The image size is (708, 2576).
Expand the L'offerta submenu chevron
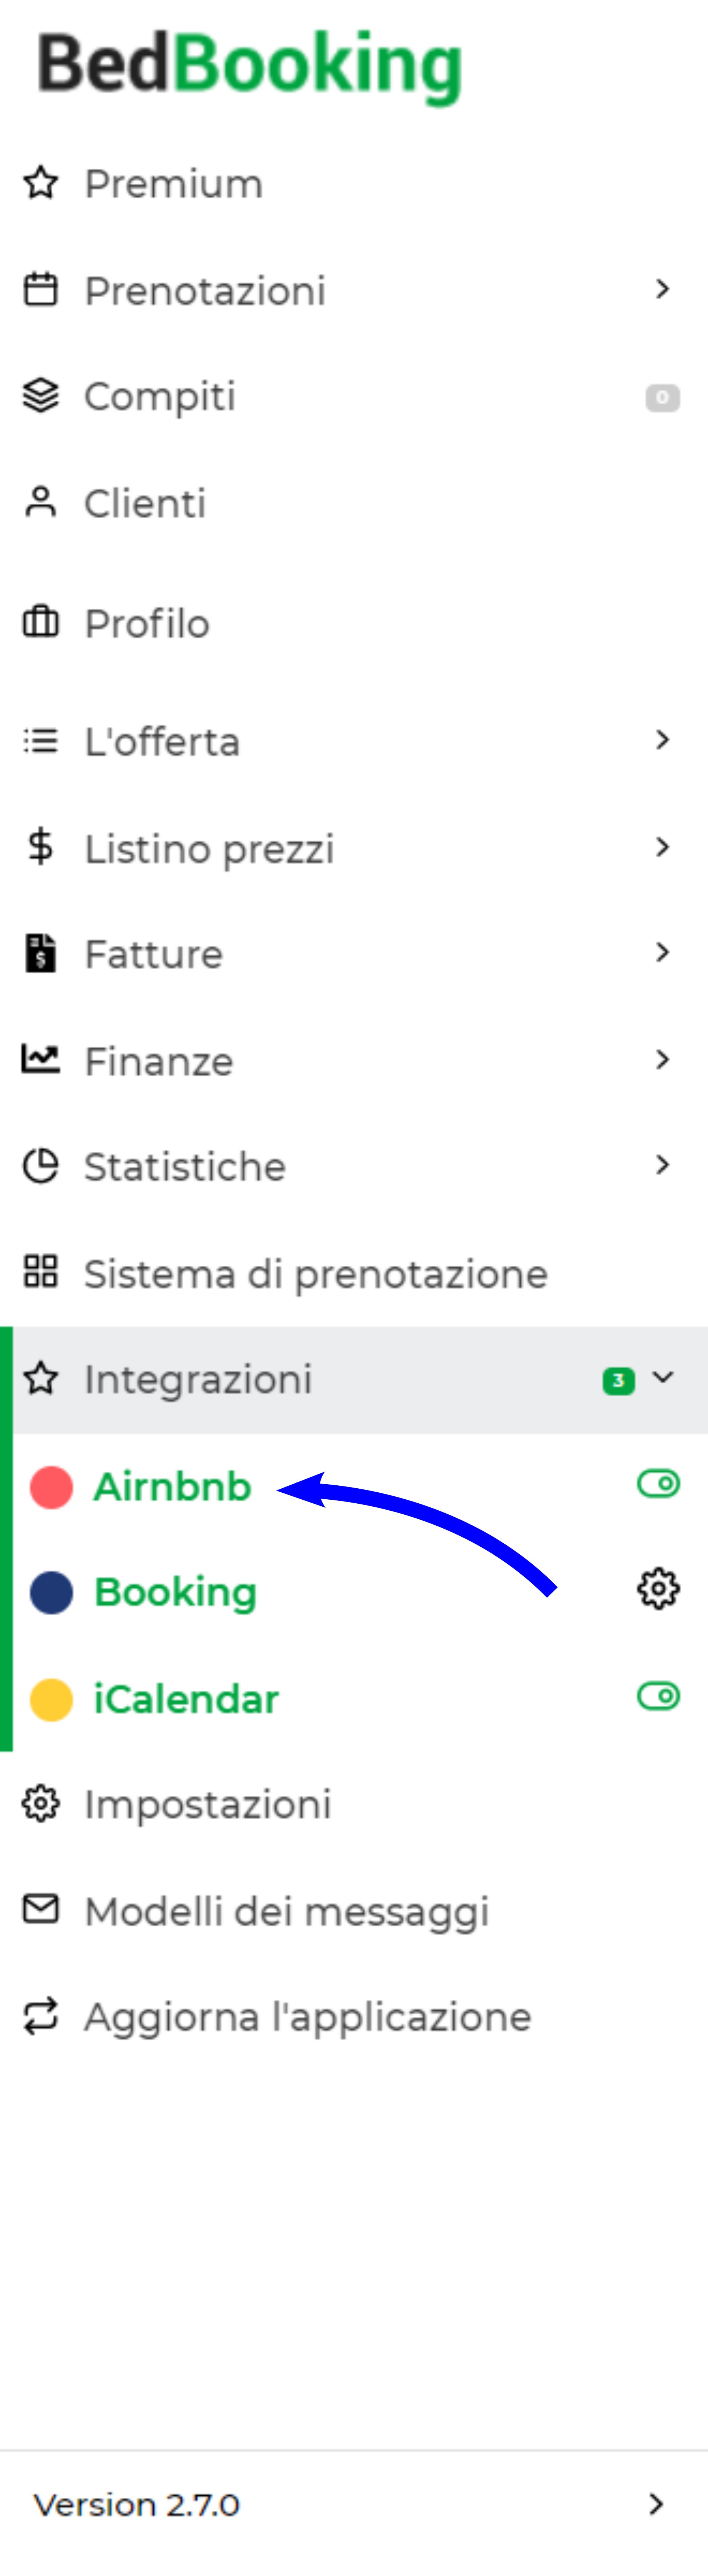pos(662,740)
